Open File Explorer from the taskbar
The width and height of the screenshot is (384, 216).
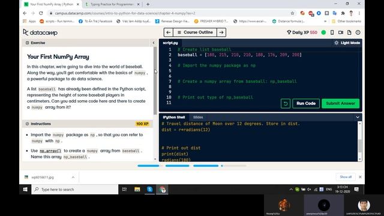point(137,190)
